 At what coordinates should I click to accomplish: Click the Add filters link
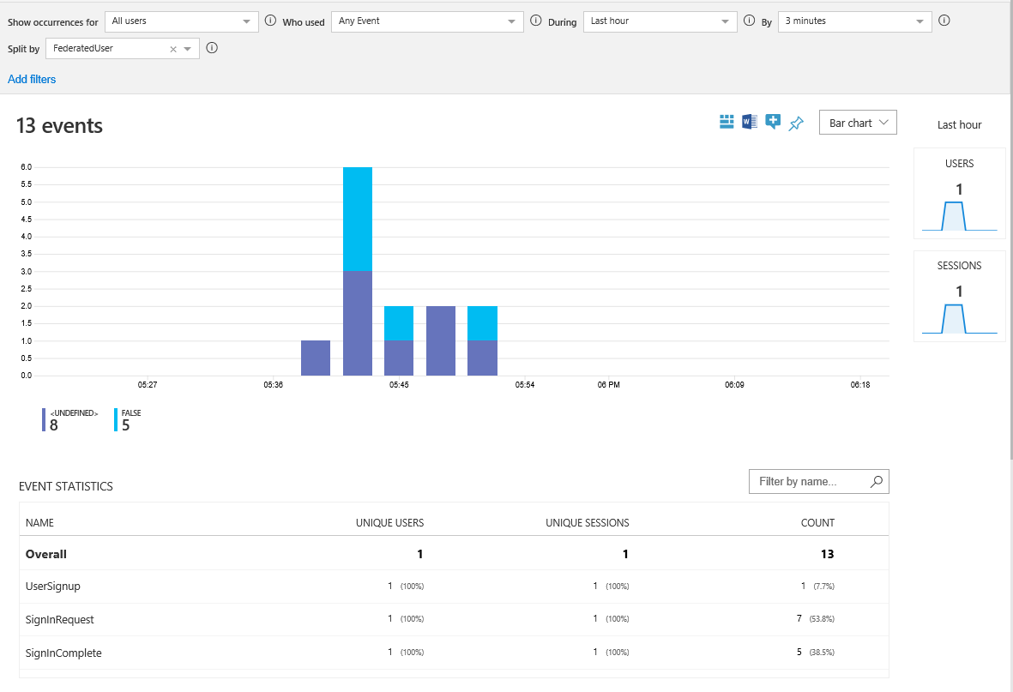(x=31, y=79)
